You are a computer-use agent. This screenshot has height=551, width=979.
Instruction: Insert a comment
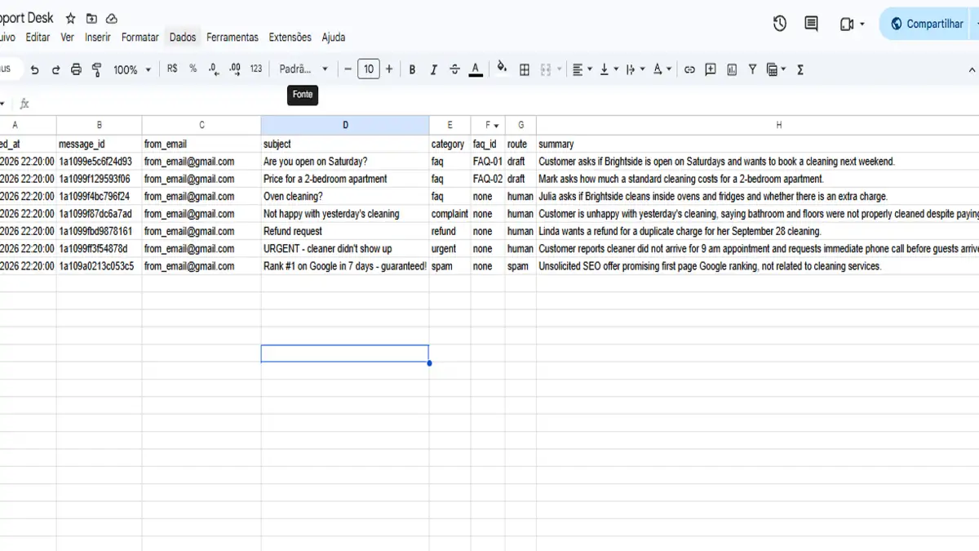tap(711, 69)
